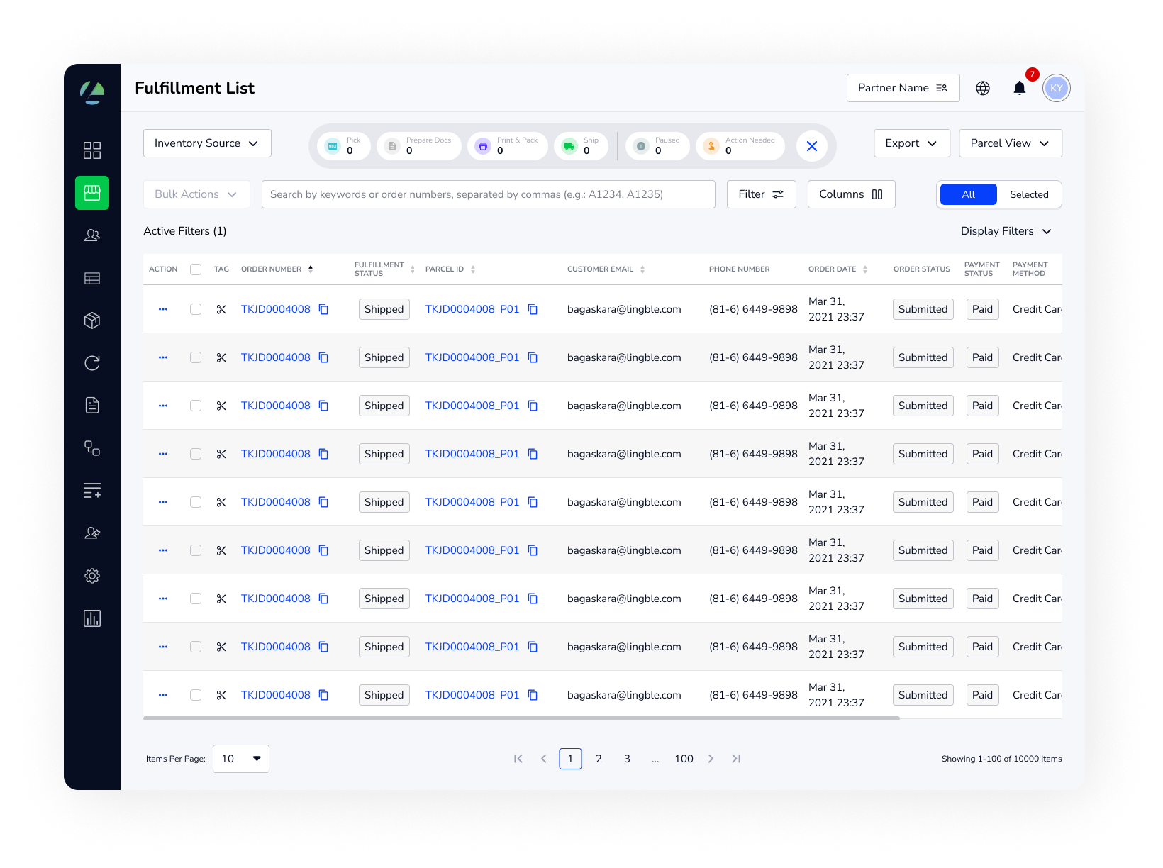The width and height of the screenshot is (1163, 868).
Task: Open notifications bell with 7 badge
Action: click(x=1020, y=88)
